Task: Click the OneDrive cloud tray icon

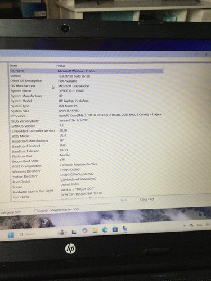Action: tap(191, 225)
